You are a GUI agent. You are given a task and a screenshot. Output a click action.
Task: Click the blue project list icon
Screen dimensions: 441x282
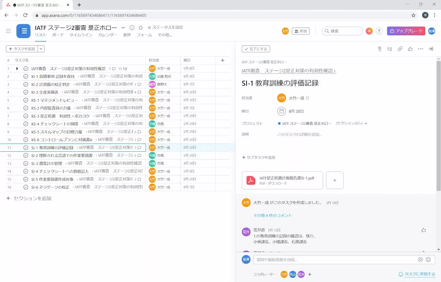click(23, 31)
